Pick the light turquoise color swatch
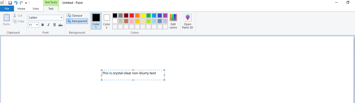The image size is (355, 103). [154, 21]
